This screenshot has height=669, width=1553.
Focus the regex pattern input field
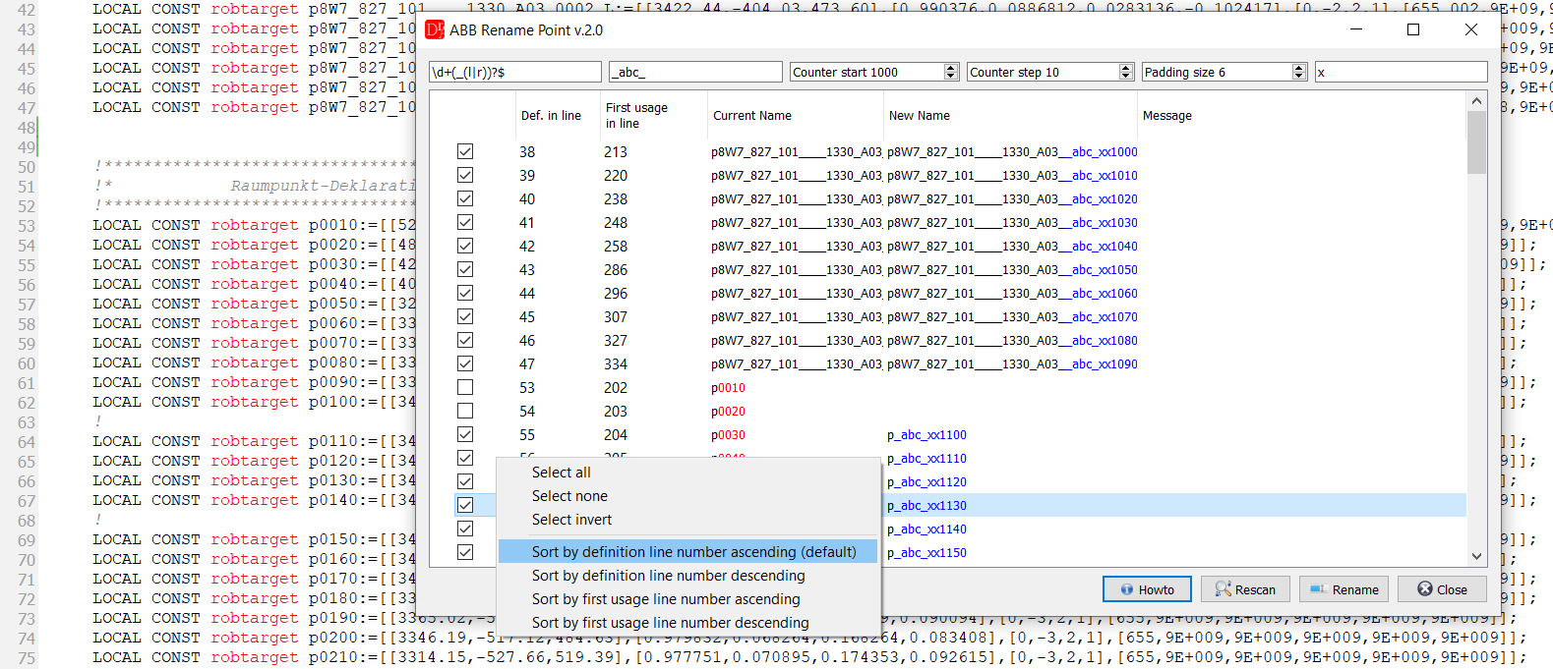click(515, 72)
